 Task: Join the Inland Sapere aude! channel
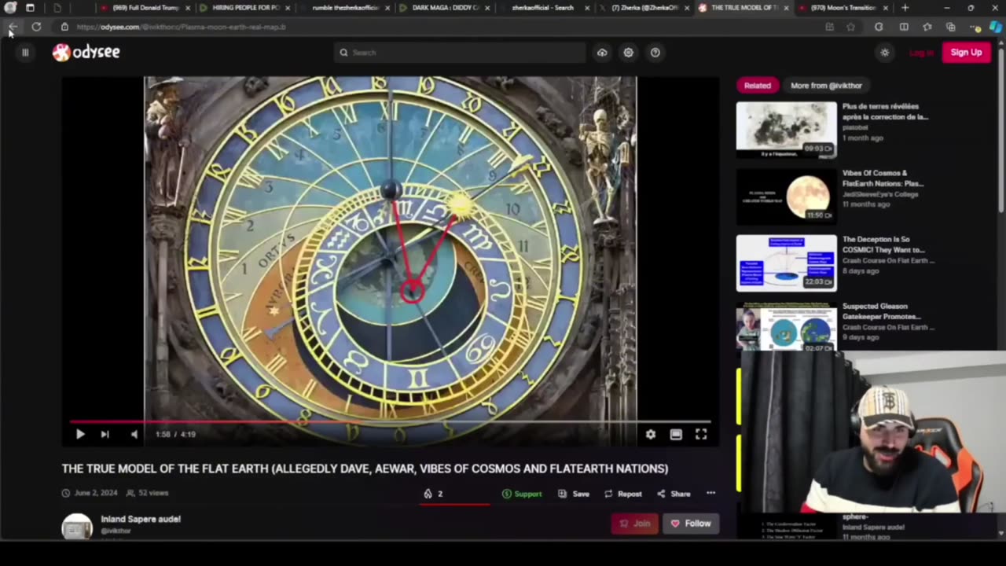[x=635, y=524]
